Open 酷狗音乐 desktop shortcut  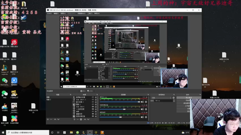coord(14,81)
